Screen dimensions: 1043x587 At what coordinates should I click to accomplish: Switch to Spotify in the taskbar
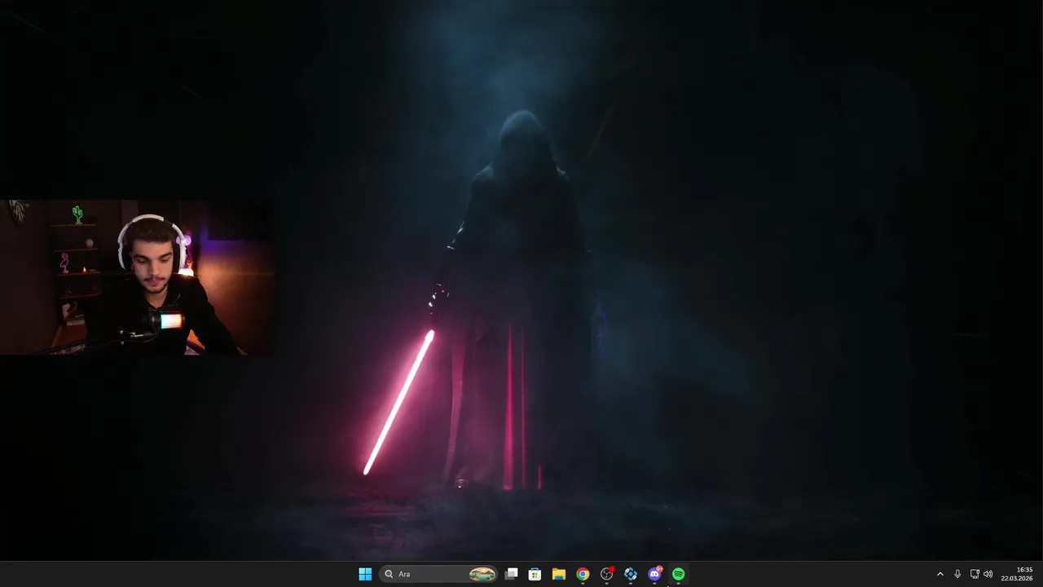679,574
